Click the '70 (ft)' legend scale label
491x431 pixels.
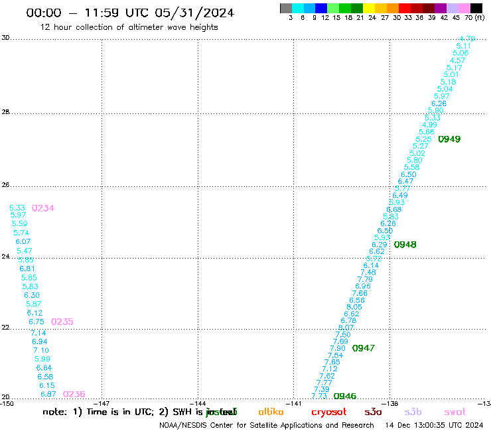coord(474,17)
